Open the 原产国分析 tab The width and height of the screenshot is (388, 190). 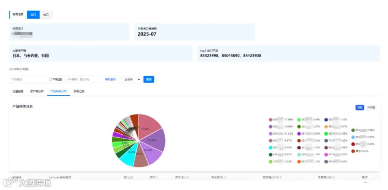(x=37, y=91)
